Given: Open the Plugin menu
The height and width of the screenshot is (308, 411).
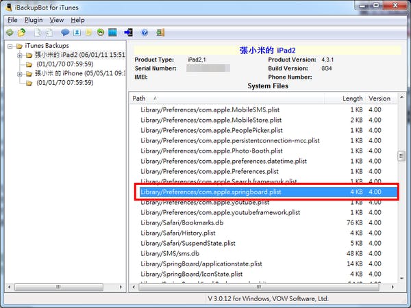Looking at the screenshot, I should (34, 20).
